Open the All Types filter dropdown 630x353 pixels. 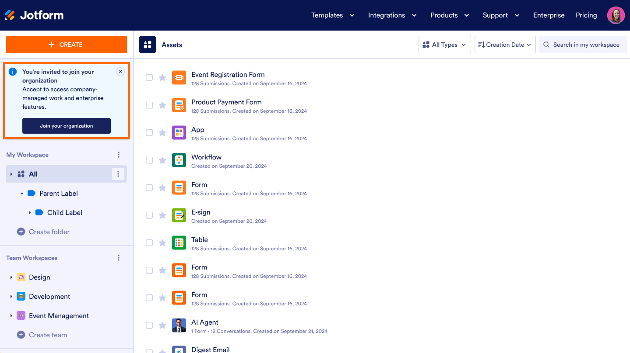pyautogui.click(x=445, y=45)
